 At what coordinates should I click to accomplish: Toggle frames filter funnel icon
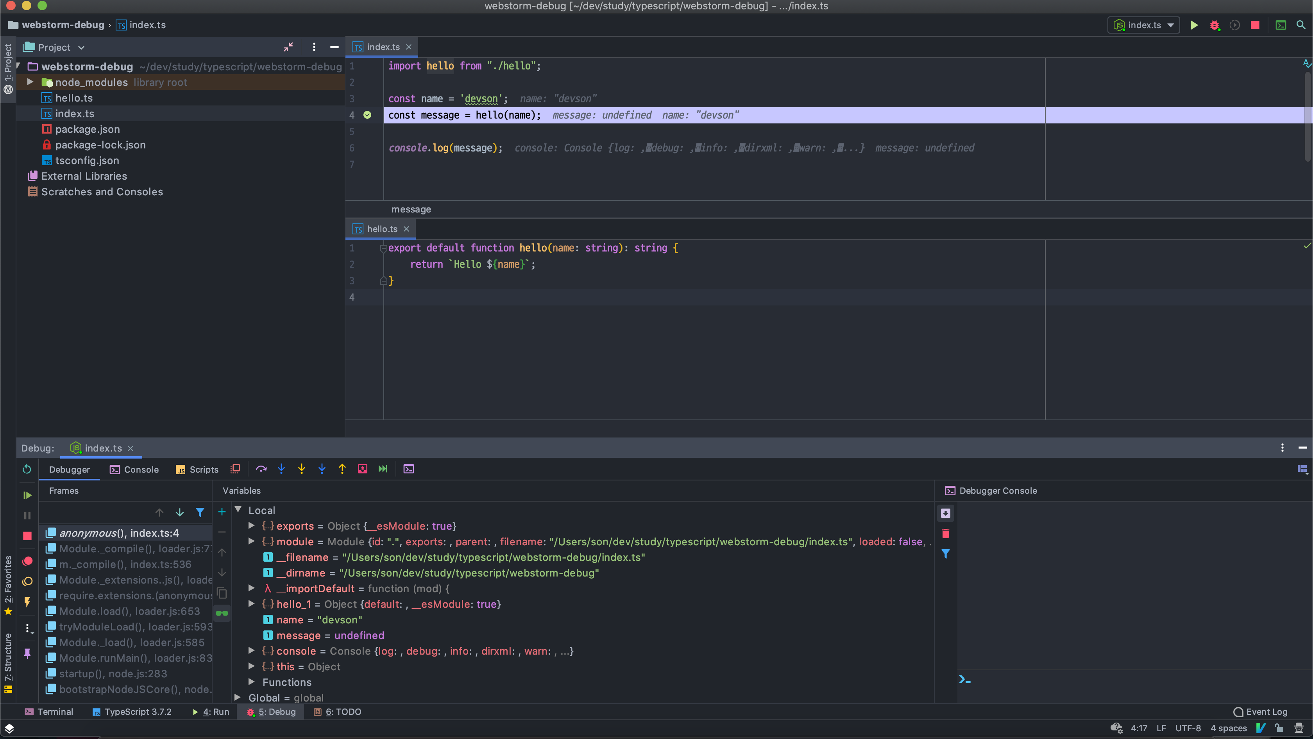click(200, 512)
